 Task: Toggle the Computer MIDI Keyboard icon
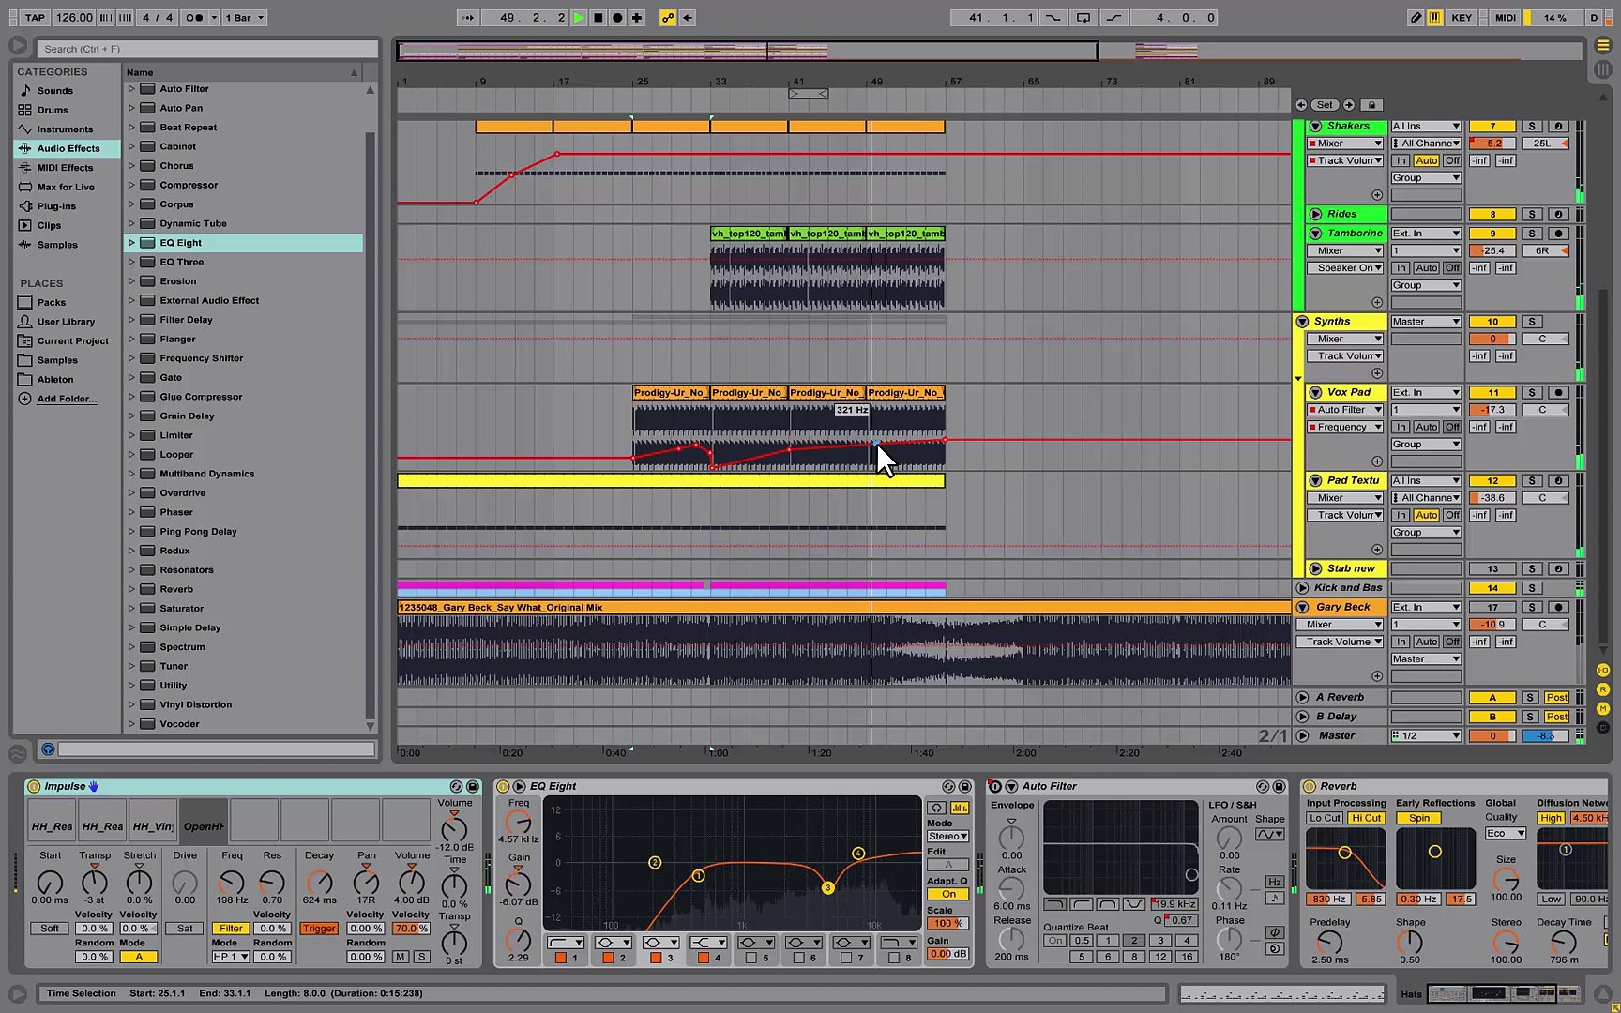[x=1435, y=18]
